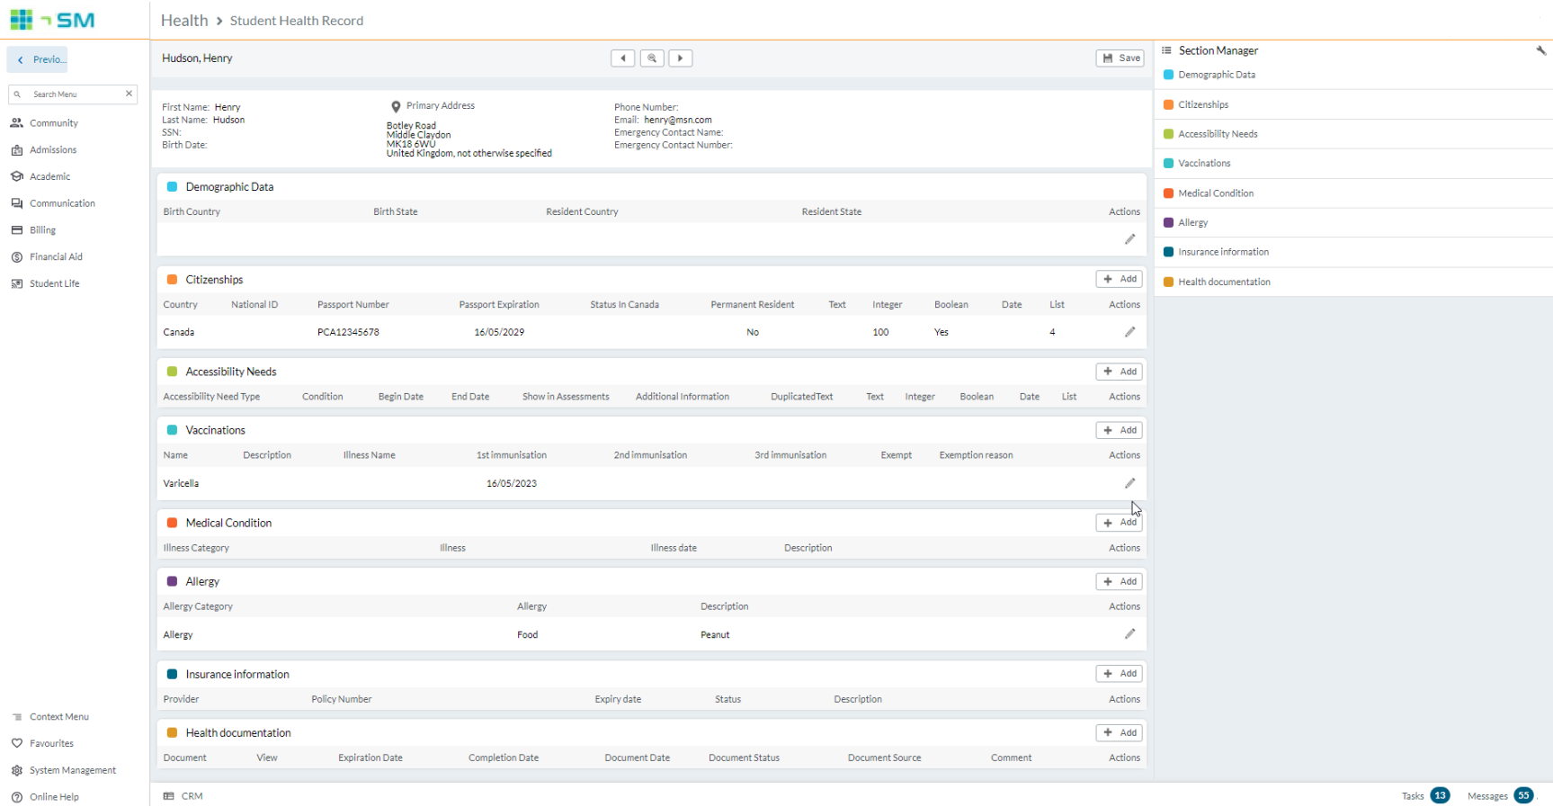The image size is (1553, 807).
Task: Add a new Vaccinations entry
Action: (x=1119, y=430)
